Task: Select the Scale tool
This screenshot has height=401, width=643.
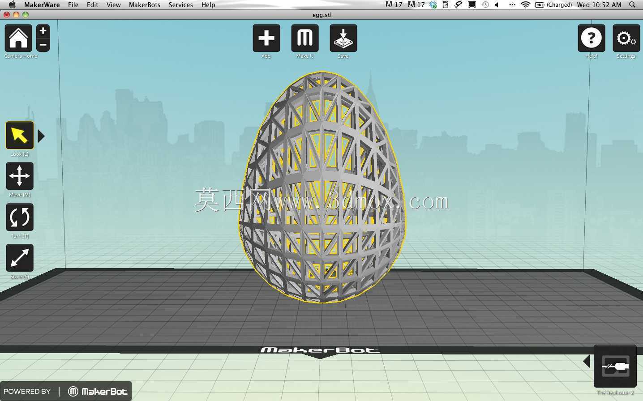Action: point(20,258)
